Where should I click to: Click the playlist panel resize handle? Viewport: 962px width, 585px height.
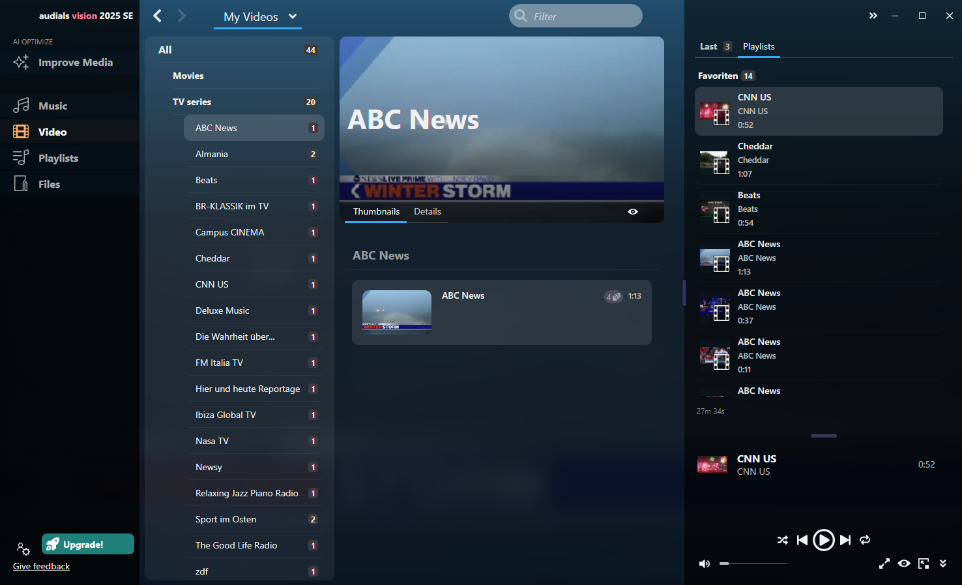click(824, 436)
